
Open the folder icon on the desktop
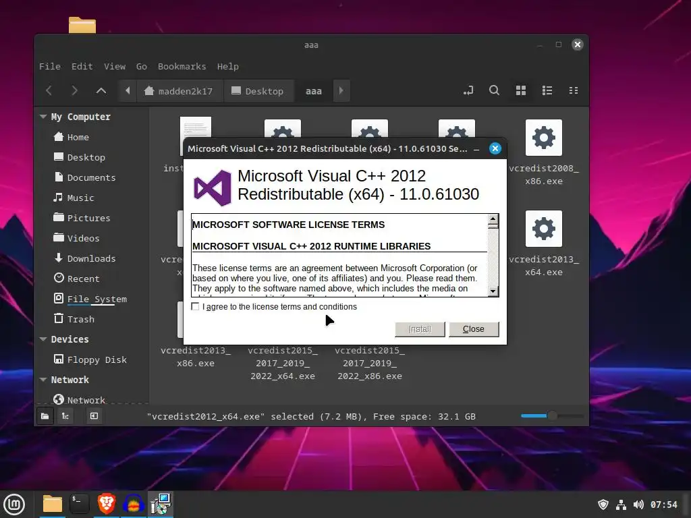82,25
